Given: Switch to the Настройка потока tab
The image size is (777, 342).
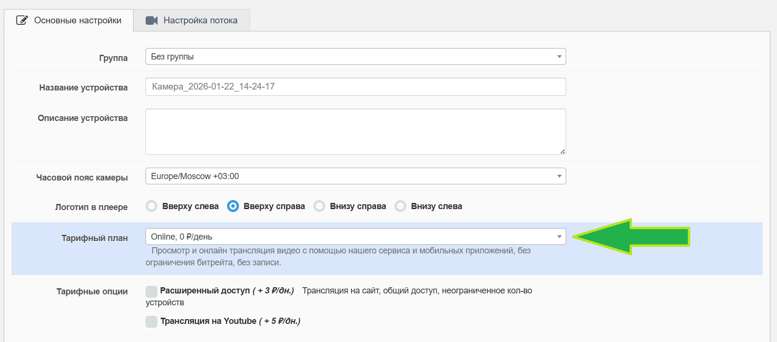Looking at the screenshot, I should click(192, 20).
